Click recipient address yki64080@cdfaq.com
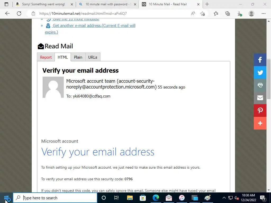Image resolution: width=271 pixels, height=203 pixels. [92, 96]
